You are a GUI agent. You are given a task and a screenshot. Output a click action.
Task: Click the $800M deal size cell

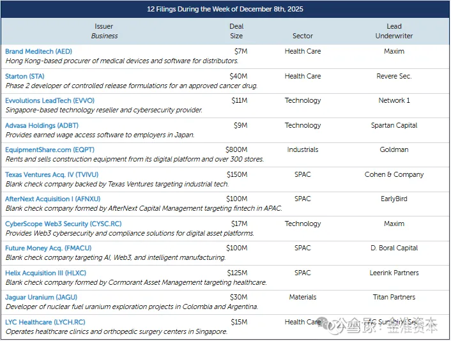236,149
